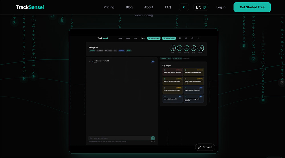This screenshot has height=158, width=285.
Task: Open Stereo image skewed toward mono card
Action: pyautogui.click(x=194, y=81)
